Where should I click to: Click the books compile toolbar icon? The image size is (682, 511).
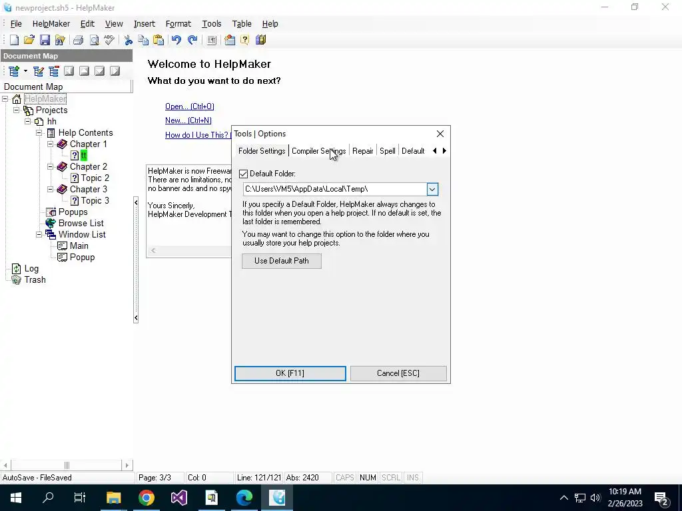coord(260,40)
